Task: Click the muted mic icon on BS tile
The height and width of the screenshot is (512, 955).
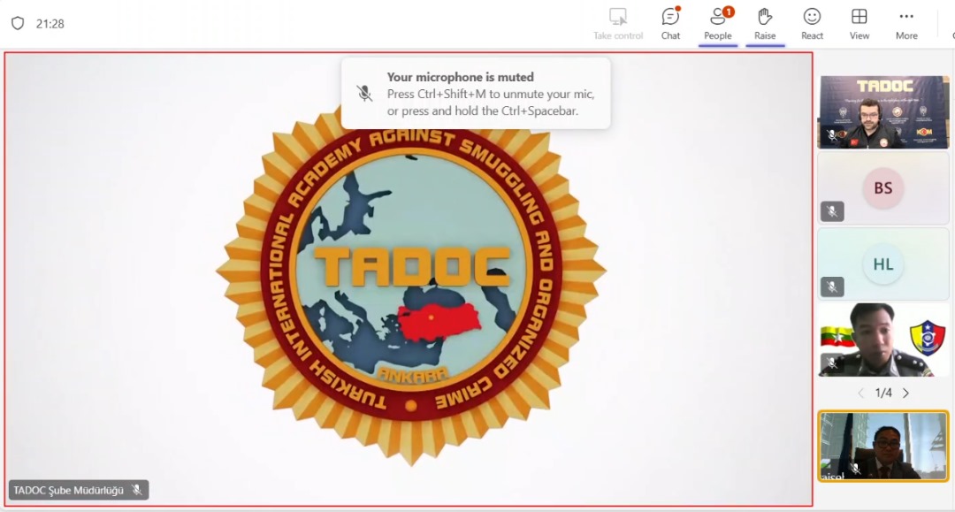Action: pos(832,211)
